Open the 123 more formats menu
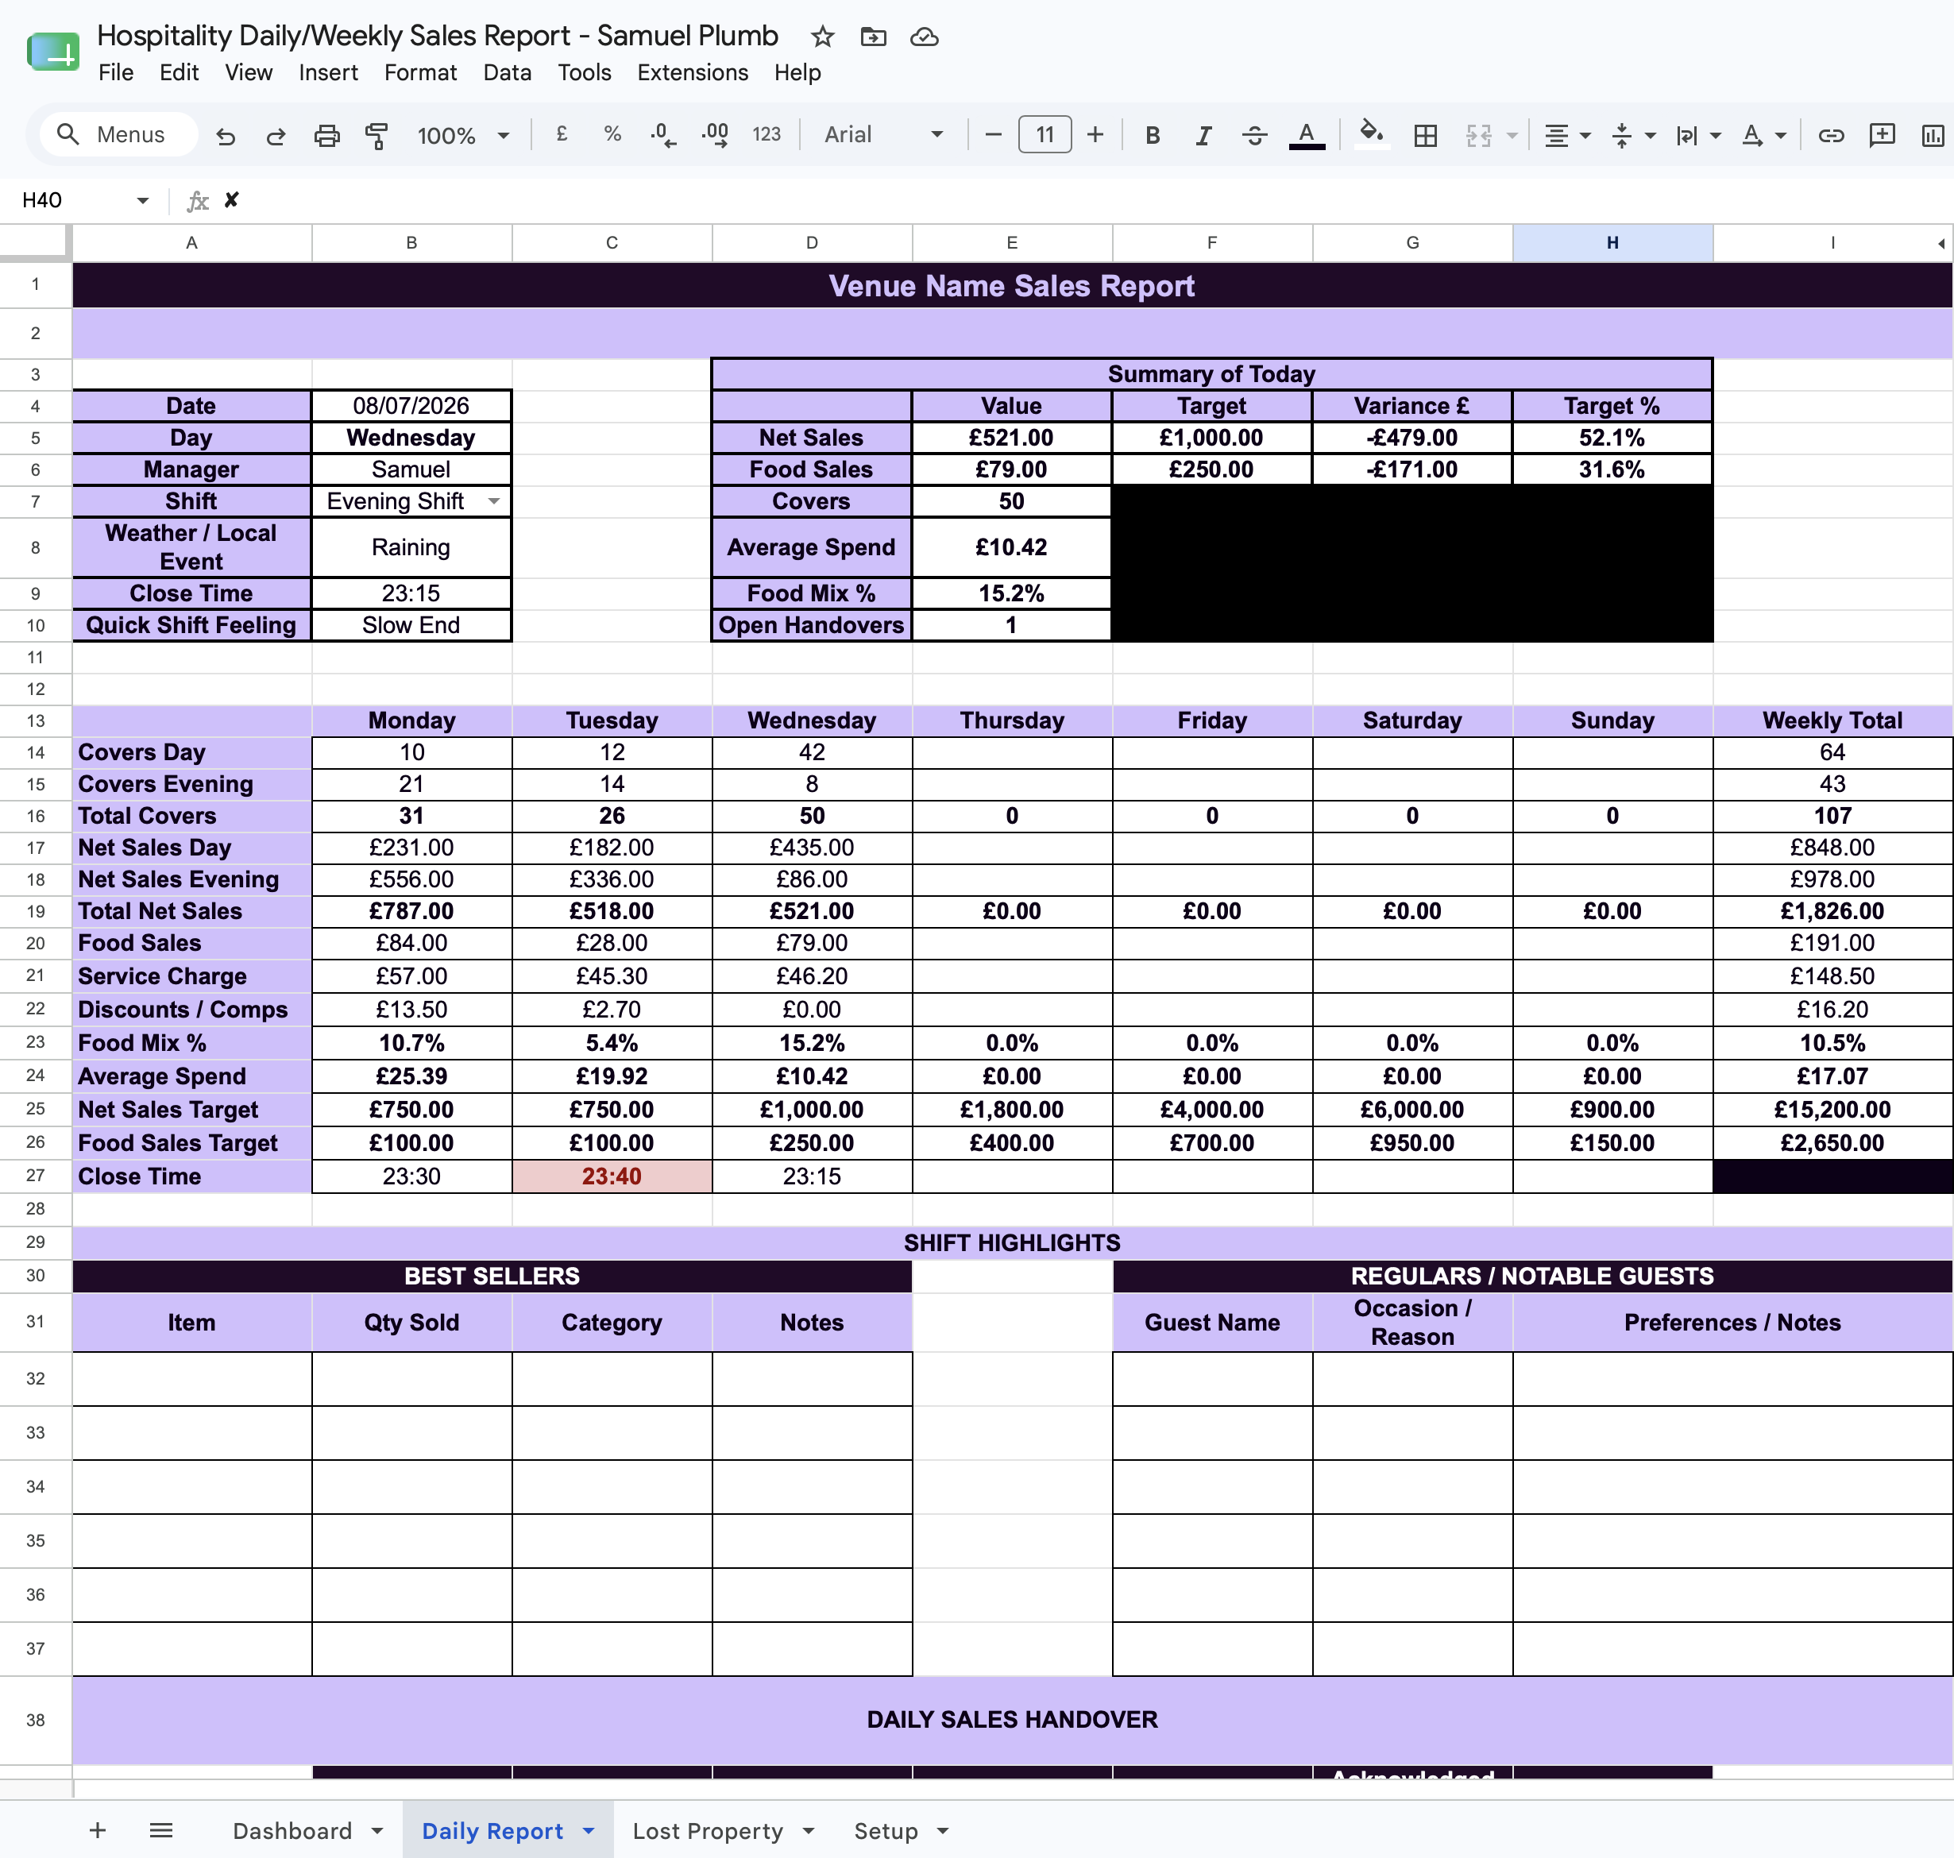This screenshot has height=1858, width=1954. [x=767, y=133]
